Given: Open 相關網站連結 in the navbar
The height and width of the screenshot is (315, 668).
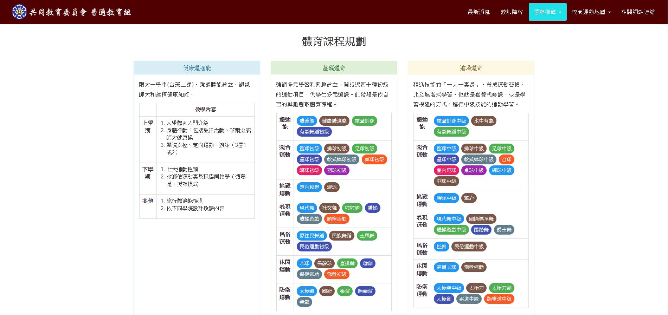Looking at the screenshot, I should pos(638,12).
